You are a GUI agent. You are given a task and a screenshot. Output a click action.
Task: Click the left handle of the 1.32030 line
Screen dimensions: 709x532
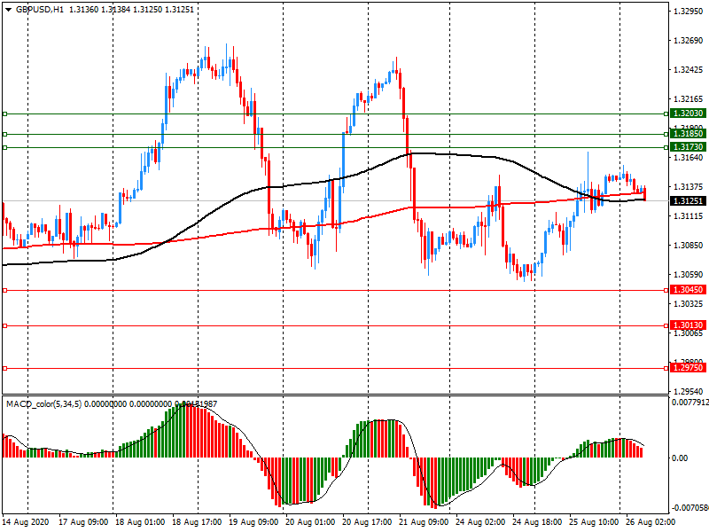(x=5, y=114)
